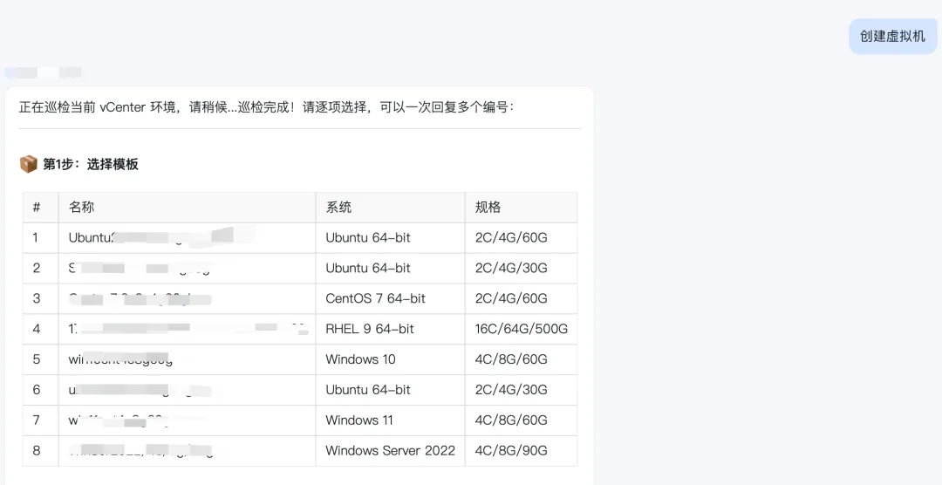
Task: Click row number 6 in the template table
Action: (37, 390)
